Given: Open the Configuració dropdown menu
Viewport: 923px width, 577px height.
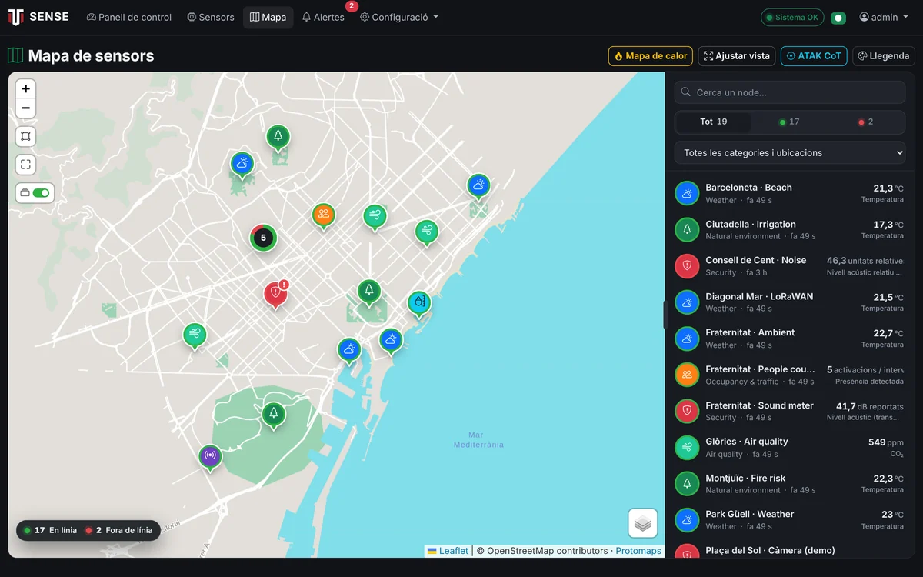Looking at the screenshot, I should (399, 17).
